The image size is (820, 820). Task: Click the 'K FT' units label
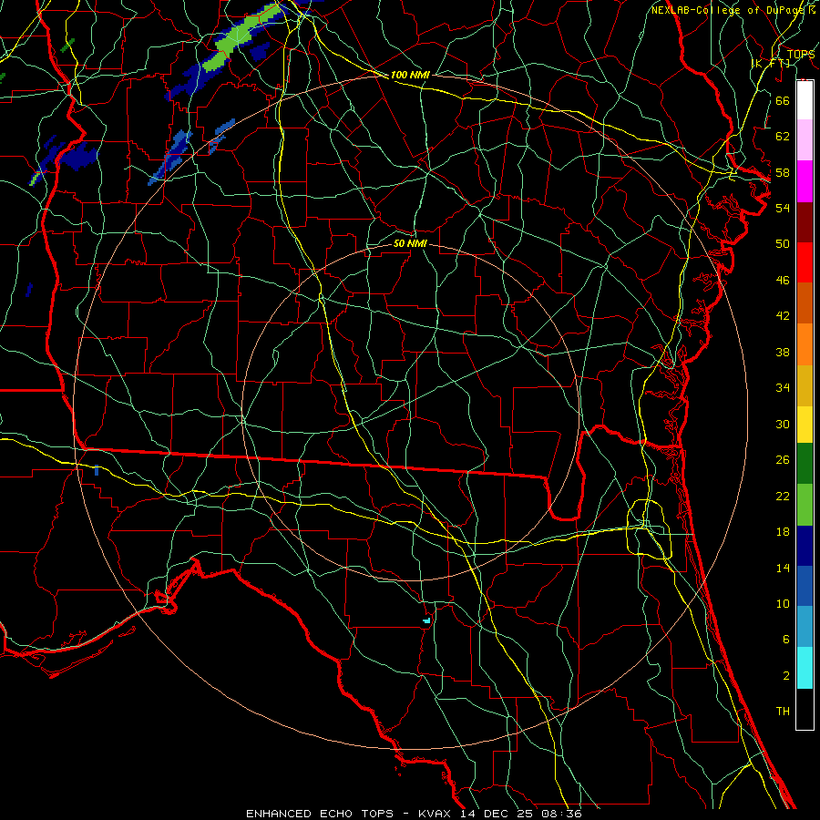pos(771,63)
